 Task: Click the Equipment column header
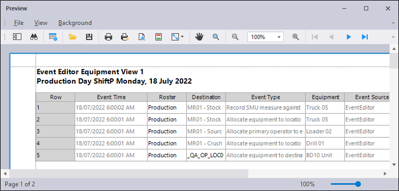click(325, 97)
